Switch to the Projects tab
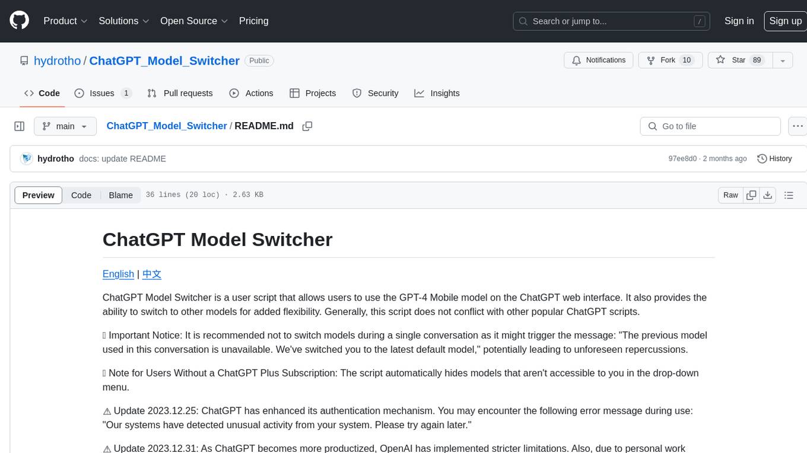This screenshot has height=453, width=807. (x=313, y=93)
